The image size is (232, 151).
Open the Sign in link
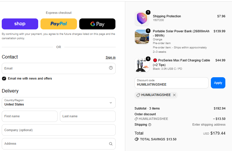click(111, 57)
